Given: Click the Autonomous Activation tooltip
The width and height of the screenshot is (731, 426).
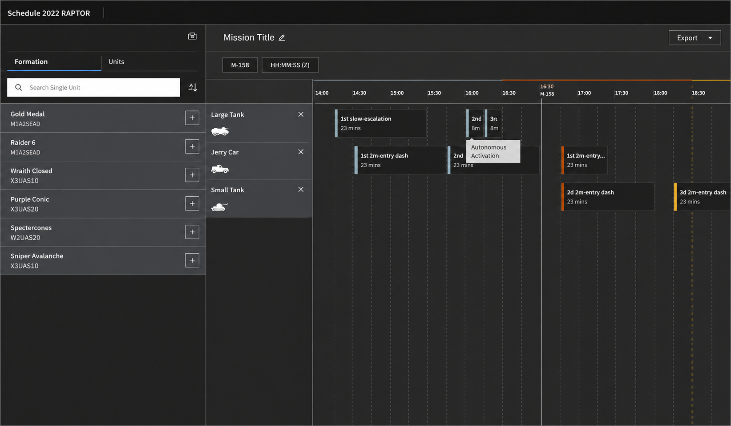Looking at the screenshot, I should click(493, 152).
